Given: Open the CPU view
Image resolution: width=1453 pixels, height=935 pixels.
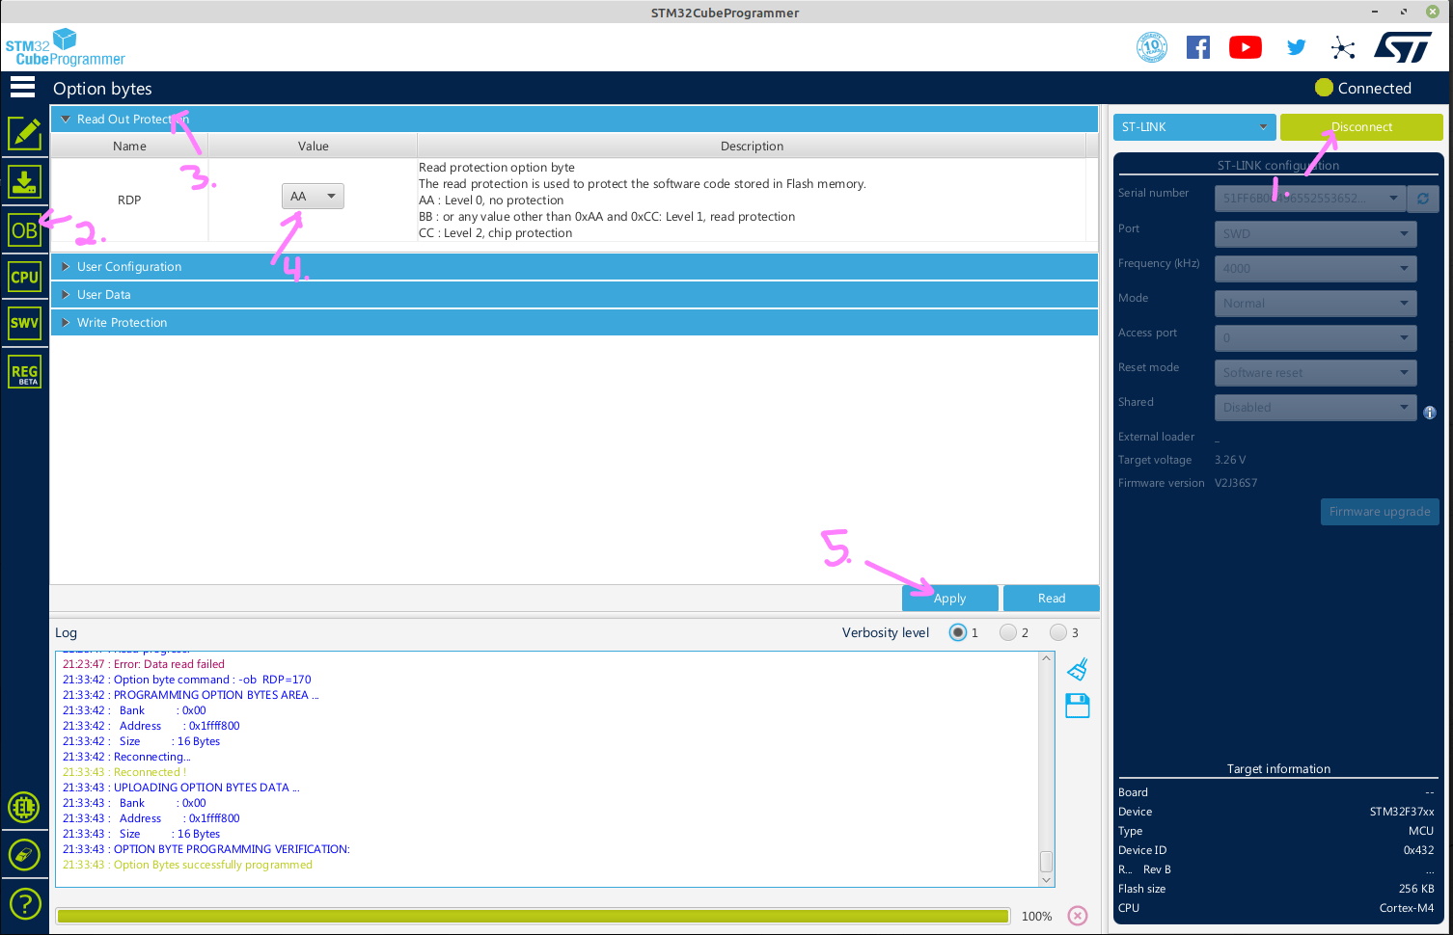Looking at the screenshot, I should (x=25, y=277).
